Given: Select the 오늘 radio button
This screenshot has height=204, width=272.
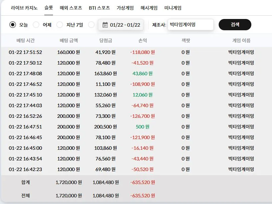Looking at the screenshot, I should click(13, 25).
